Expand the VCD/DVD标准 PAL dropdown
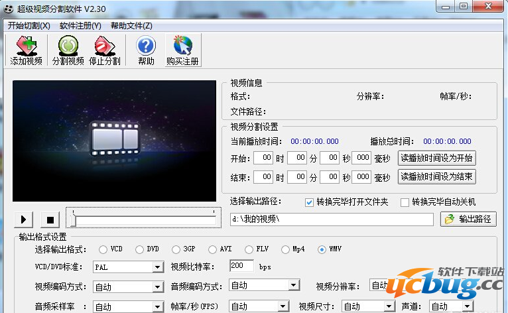Viewport: 508px width, 313px height. click(x=157, y=267)
